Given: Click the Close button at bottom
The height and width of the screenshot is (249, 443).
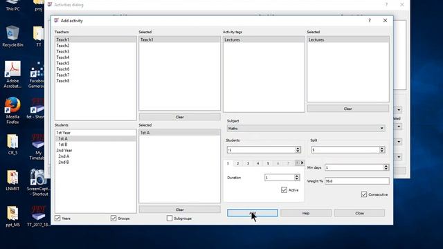Looking at the screenshot, I should coord(359,213).
